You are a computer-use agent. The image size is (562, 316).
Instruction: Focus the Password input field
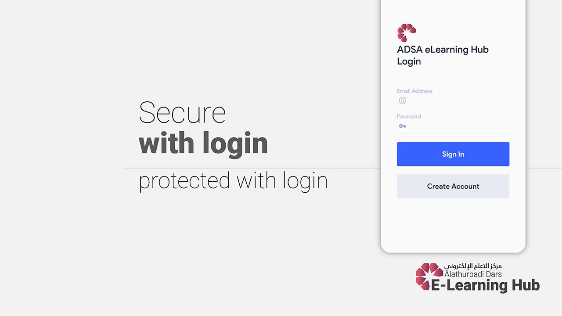click(x=453, y=126)
